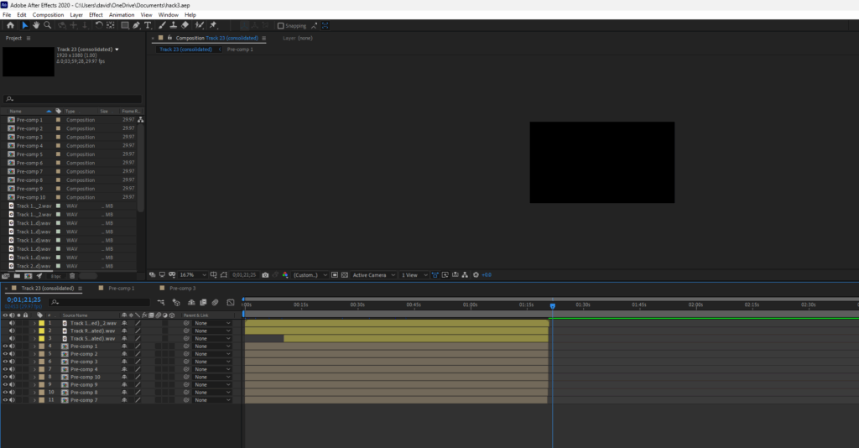Select the Horizontal Type tool
Screen dimensions: 859x448
tap(148, 25)
